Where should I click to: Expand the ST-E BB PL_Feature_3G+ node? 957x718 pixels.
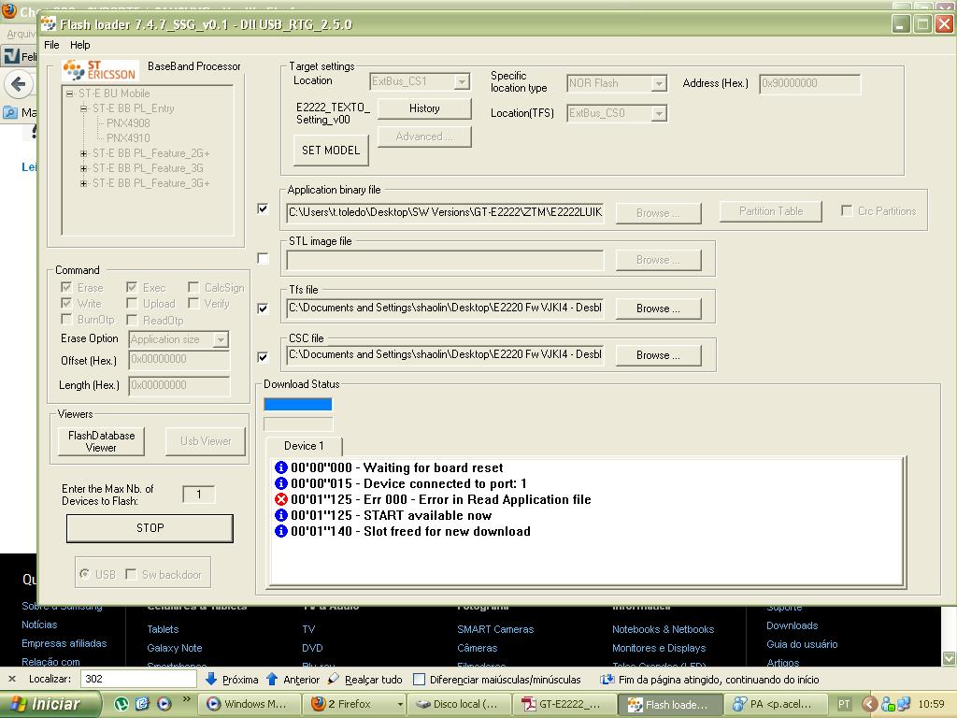click(83, 183)
